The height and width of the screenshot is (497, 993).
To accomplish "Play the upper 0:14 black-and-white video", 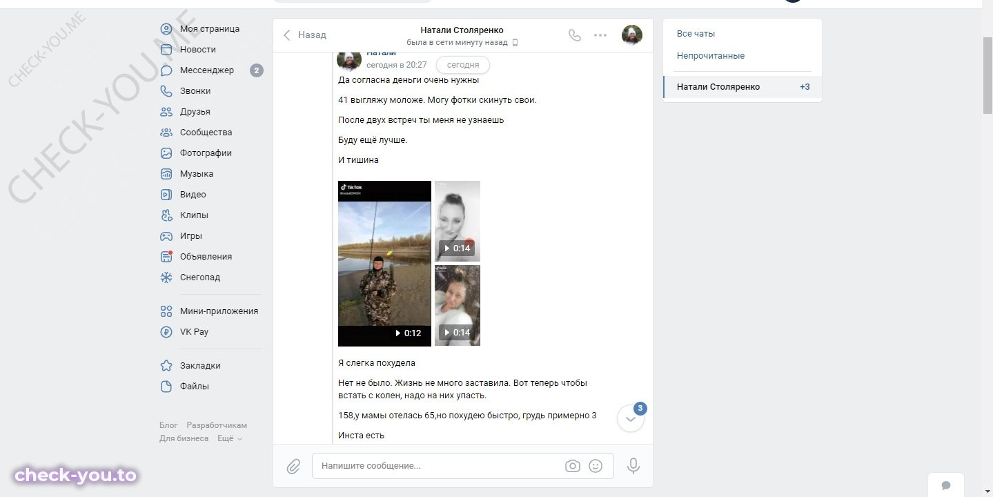I will tap(457, 221).
